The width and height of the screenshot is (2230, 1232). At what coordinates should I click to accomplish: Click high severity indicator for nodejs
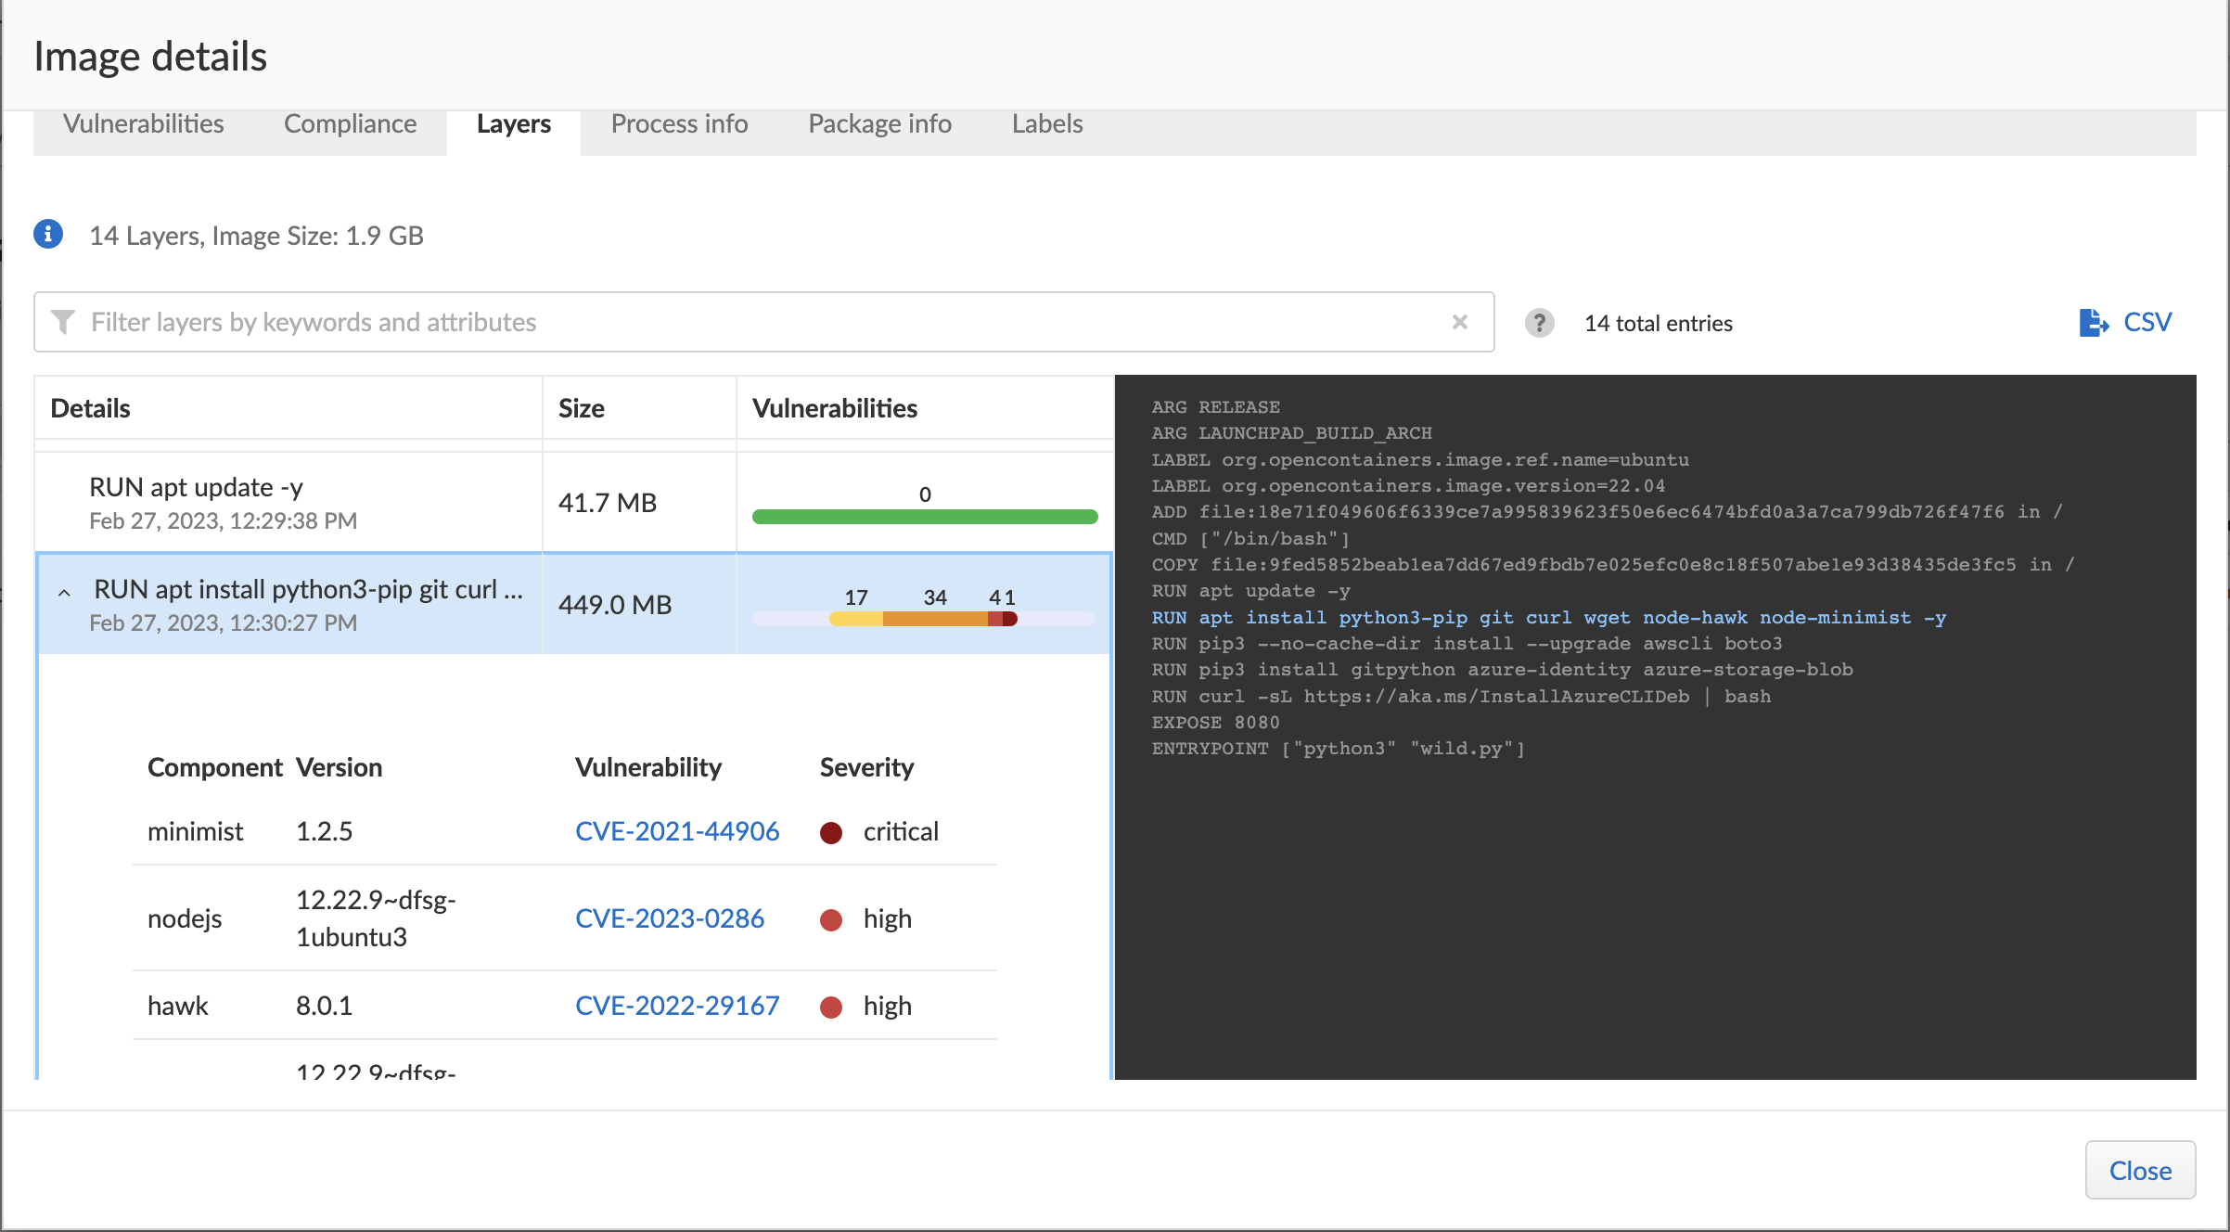834,918
